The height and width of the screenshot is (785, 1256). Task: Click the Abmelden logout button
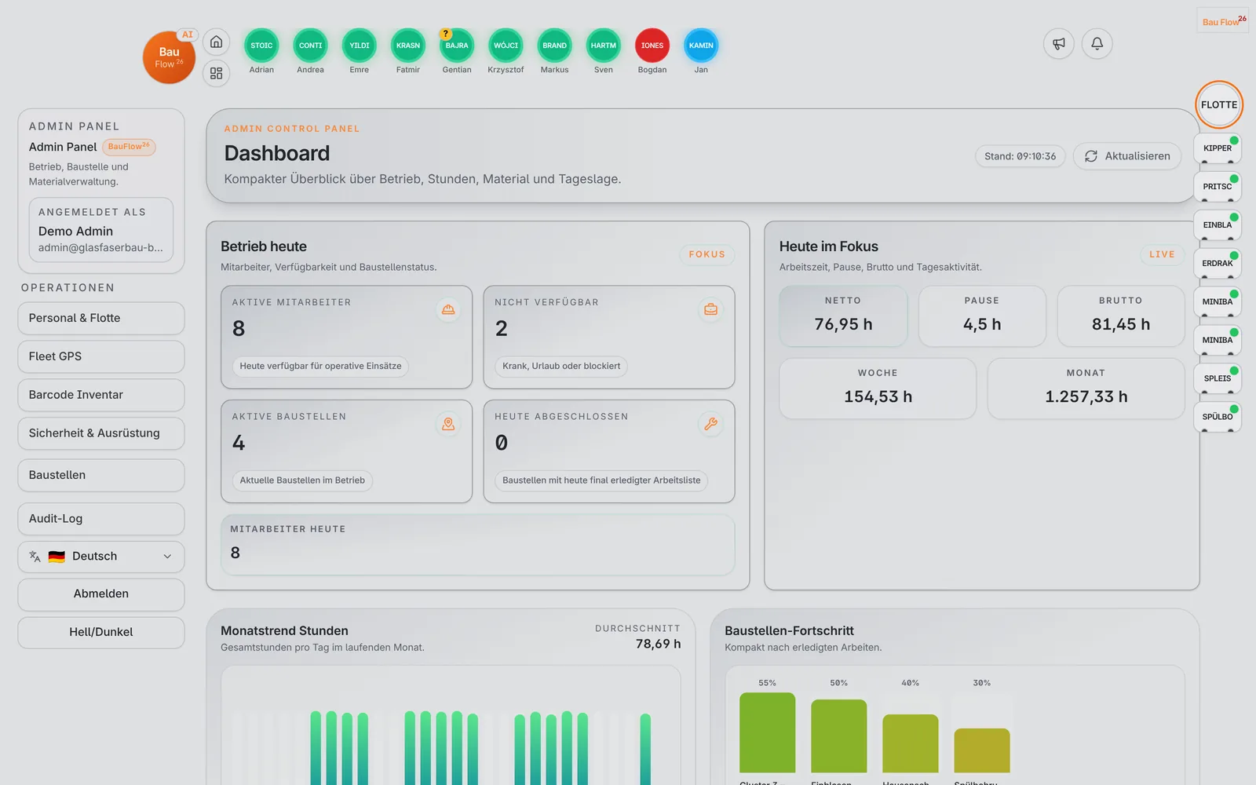(101, 594)
